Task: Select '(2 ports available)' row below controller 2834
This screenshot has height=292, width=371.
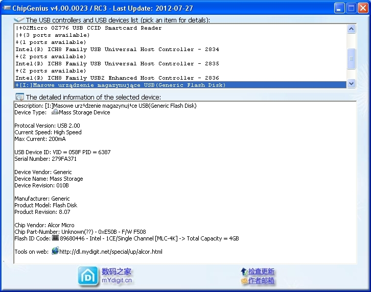Action: [180, 57]
